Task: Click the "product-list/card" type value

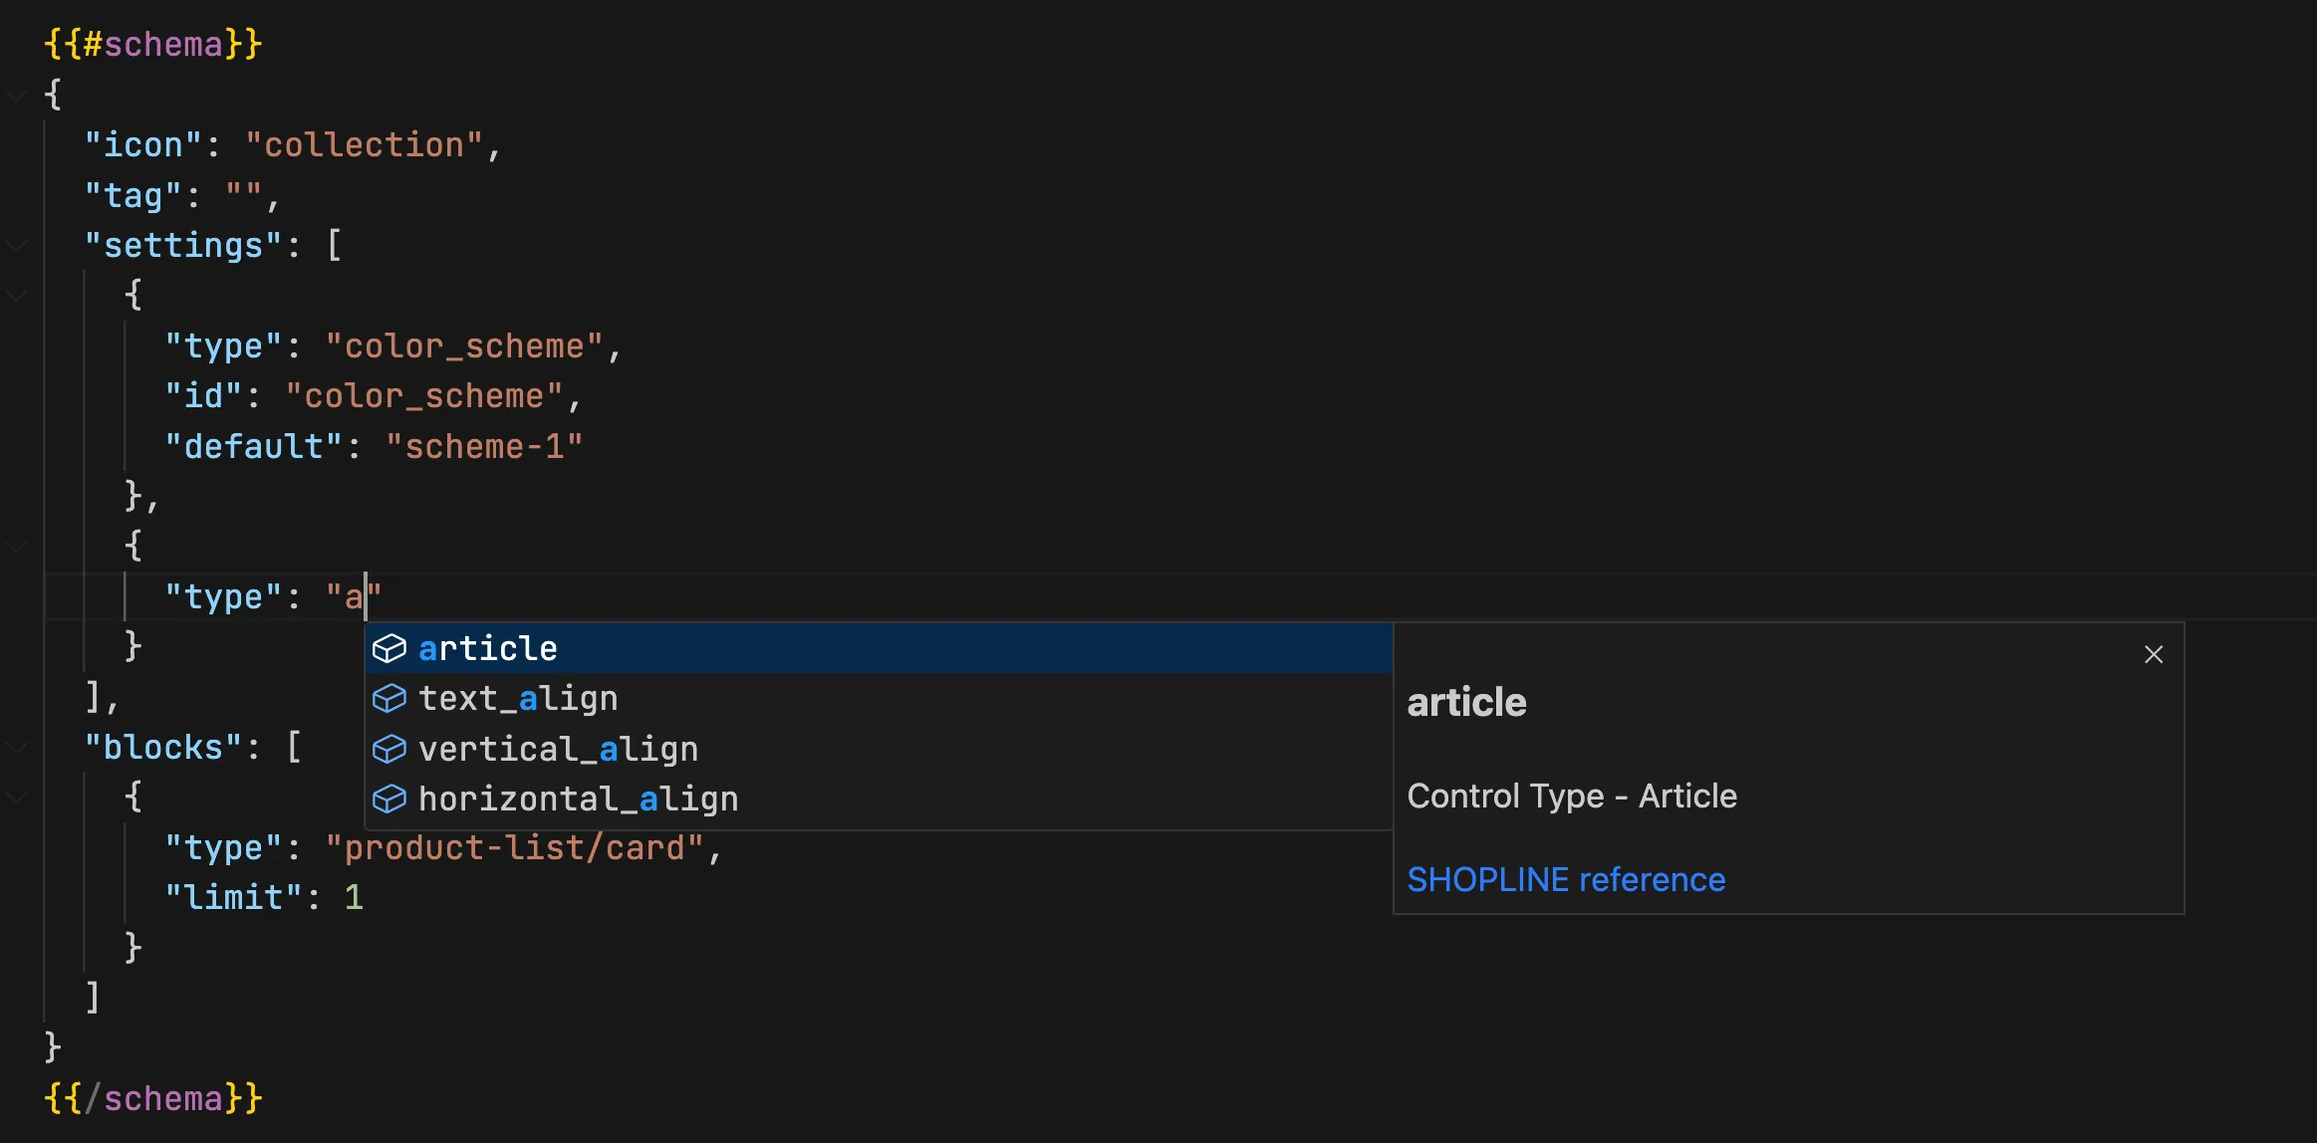Action: (514, 848)
